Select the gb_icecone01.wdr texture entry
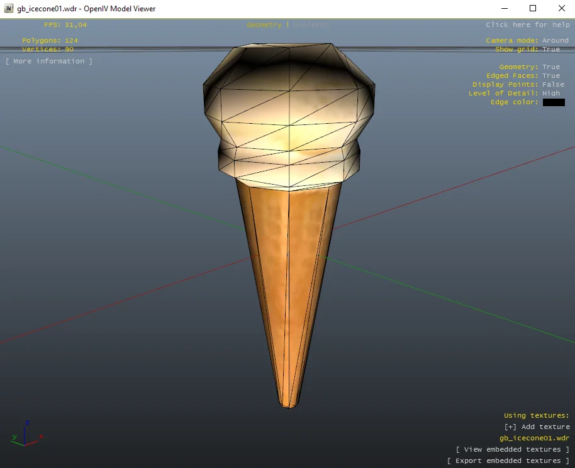 tap(534, 438)
